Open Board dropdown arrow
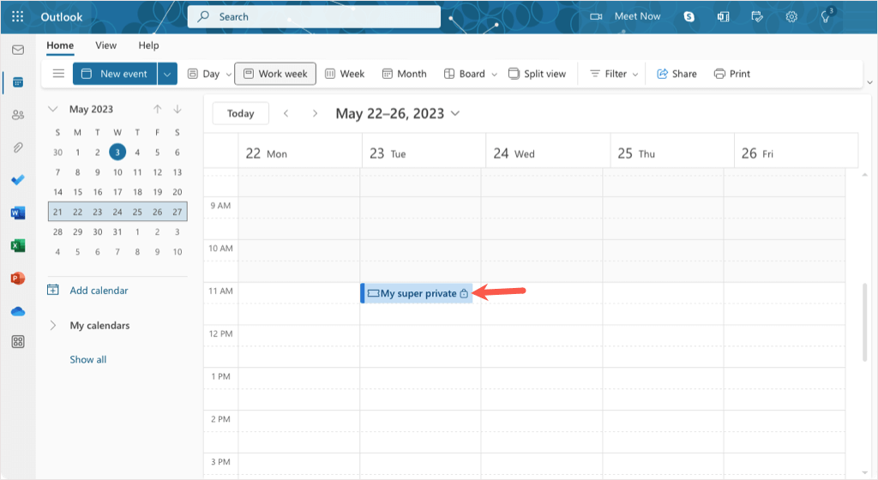 [x=495, y=75]
